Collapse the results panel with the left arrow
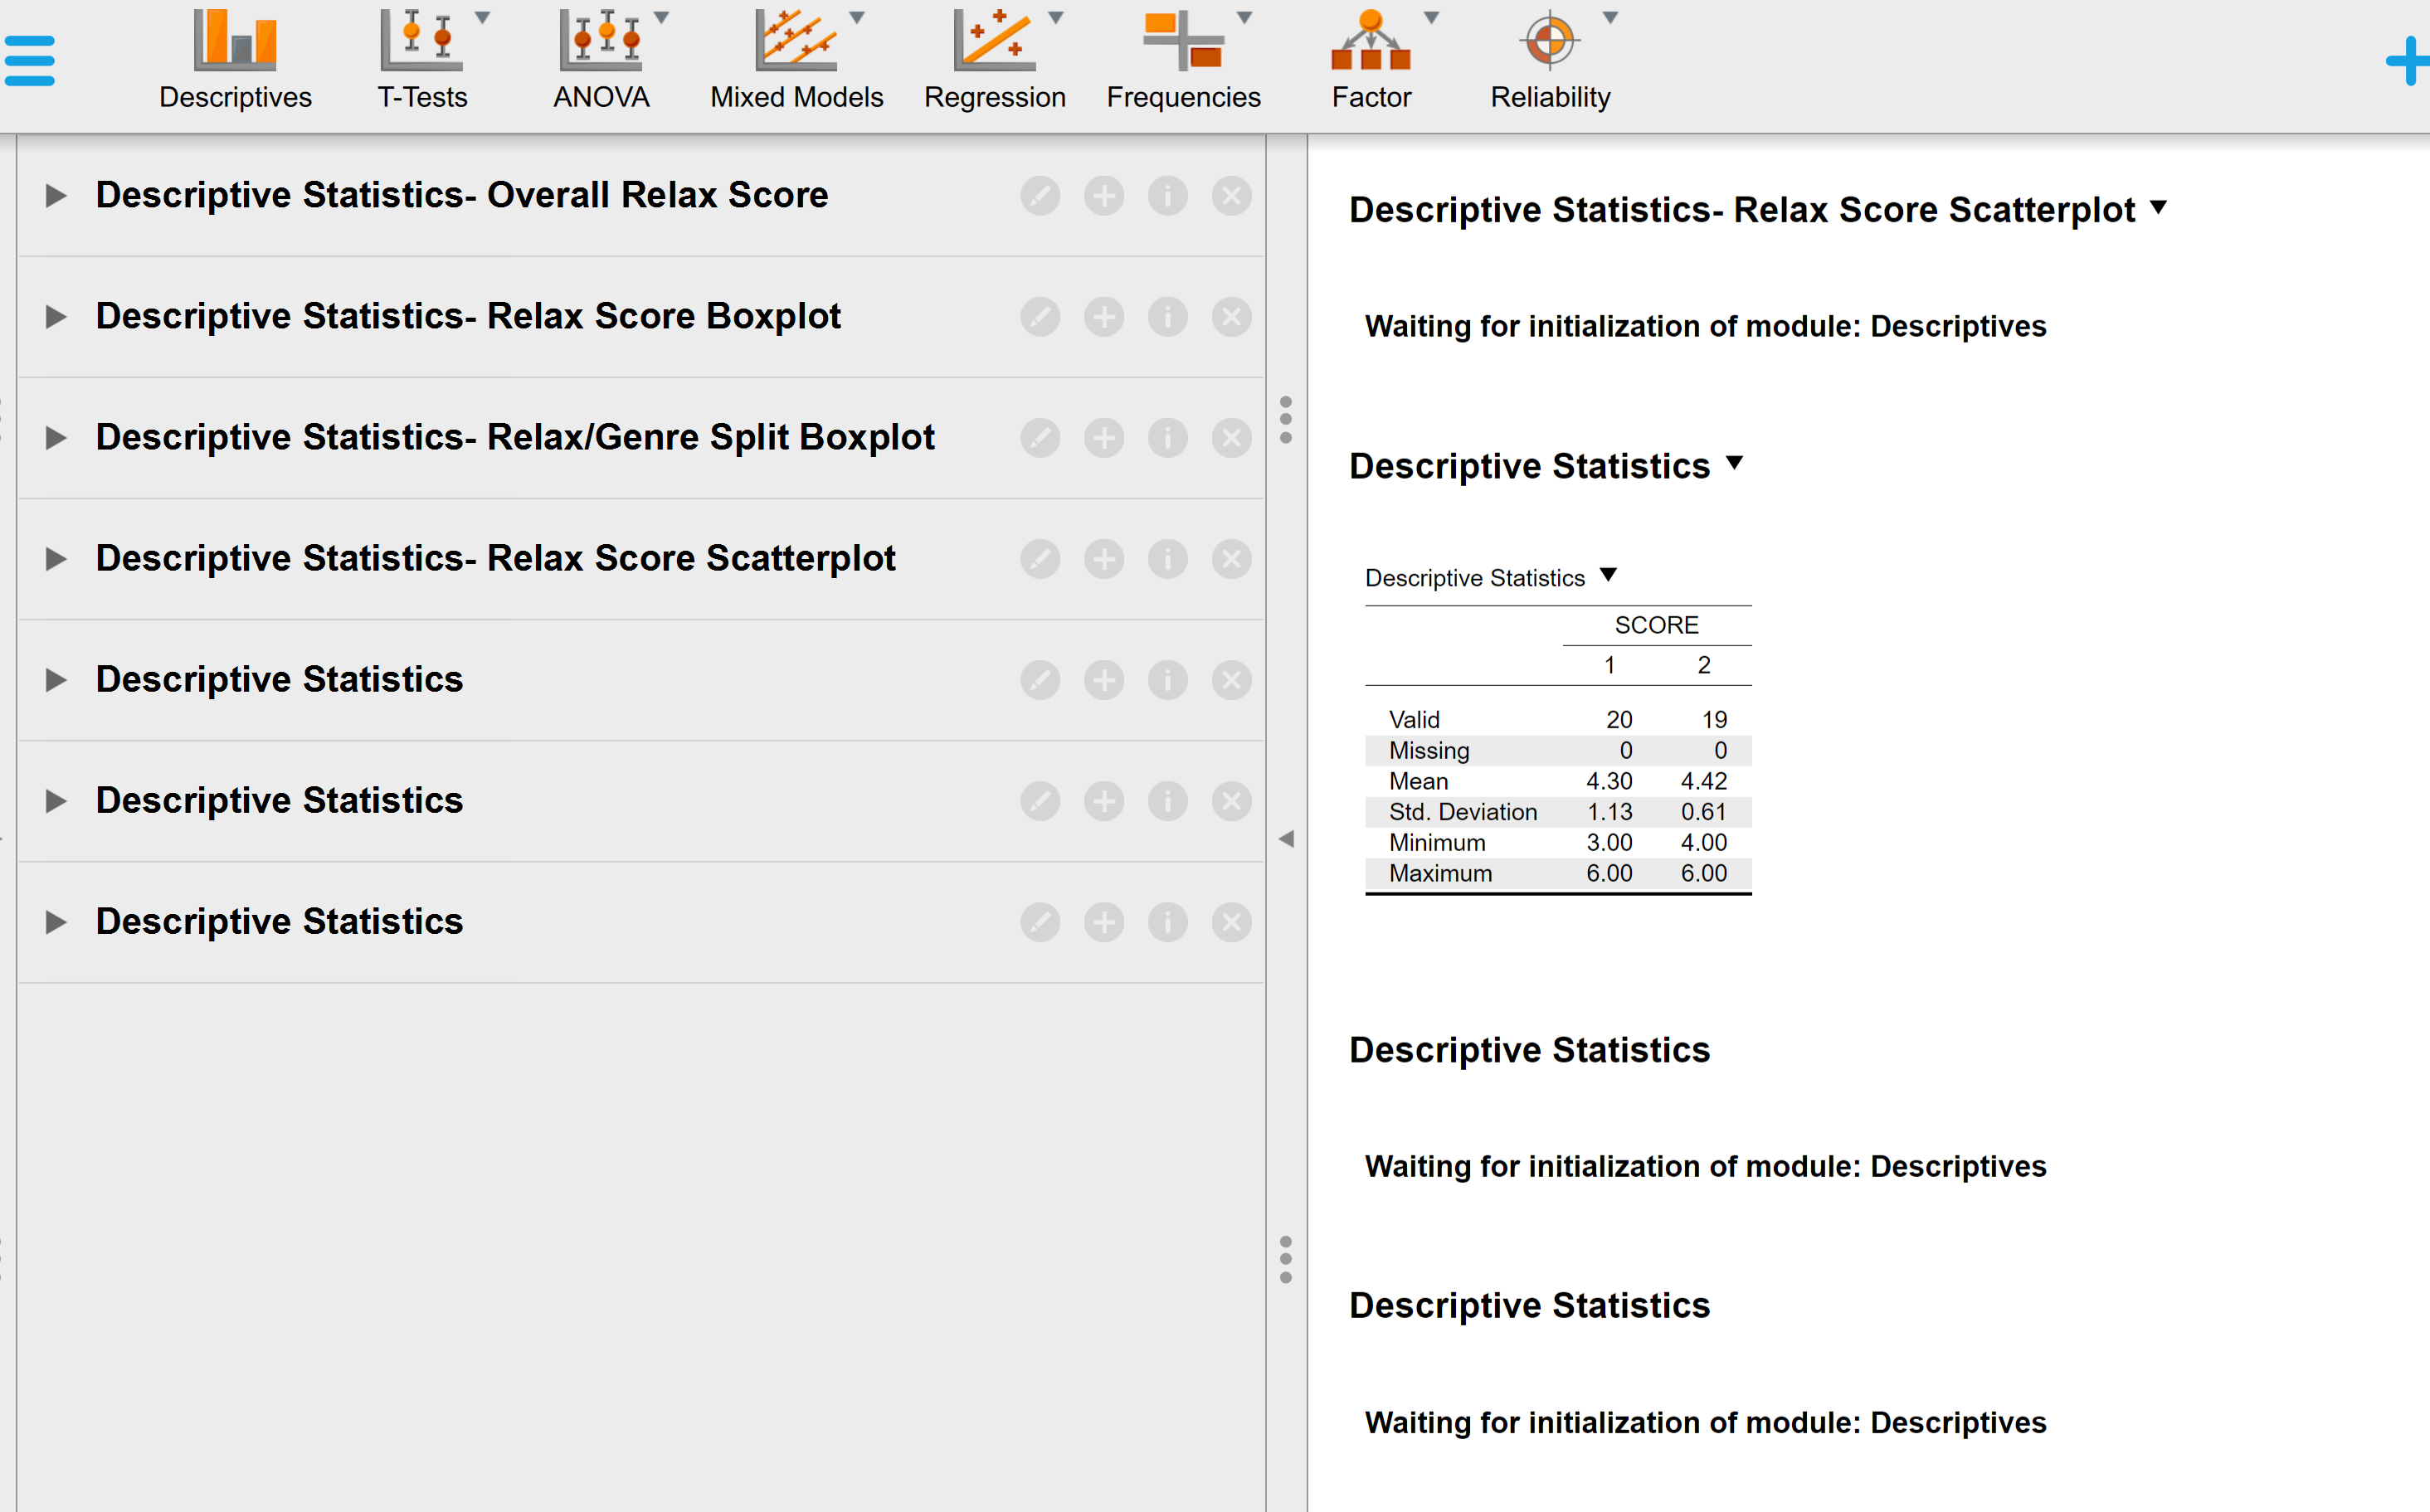This screenshot has height=1512, width=2430. [x=1288, y=840]
